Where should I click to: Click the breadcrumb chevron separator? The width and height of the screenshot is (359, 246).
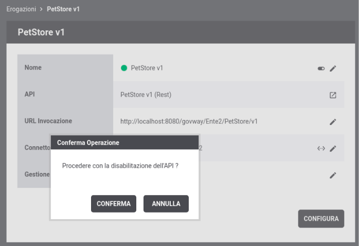(x=41, y=9)
